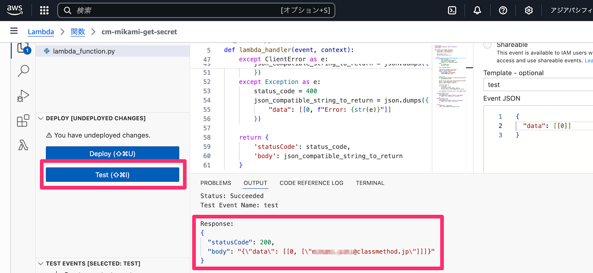The height and width of the screenshot is (273, 593).
Task: Click 'Test Event Name: test' output line
Action: pyautogui.click(x=239, y=205)
